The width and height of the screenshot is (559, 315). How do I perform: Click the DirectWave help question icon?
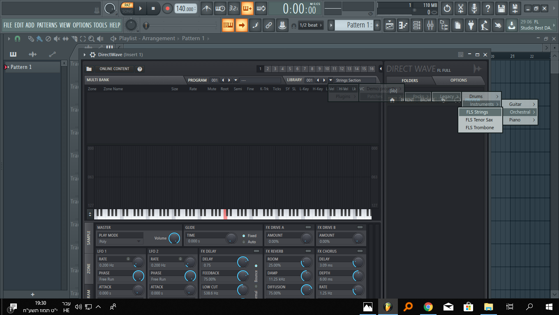pyautogui.click(x=140, y=69)
